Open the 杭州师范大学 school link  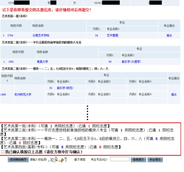pyautogui.click(x=23, y=94)
